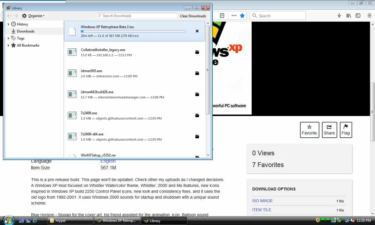
Task: Click the Library forward arrow
Action: [16, 16]
